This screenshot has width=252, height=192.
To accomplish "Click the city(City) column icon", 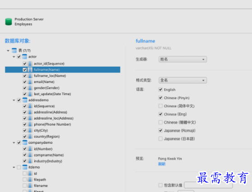I will coord(30,130).
